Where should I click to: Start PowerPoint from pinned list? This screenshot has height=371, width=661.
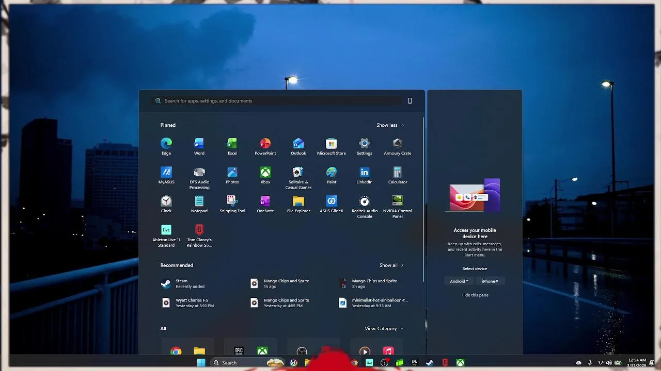click(x=265, y=146)
